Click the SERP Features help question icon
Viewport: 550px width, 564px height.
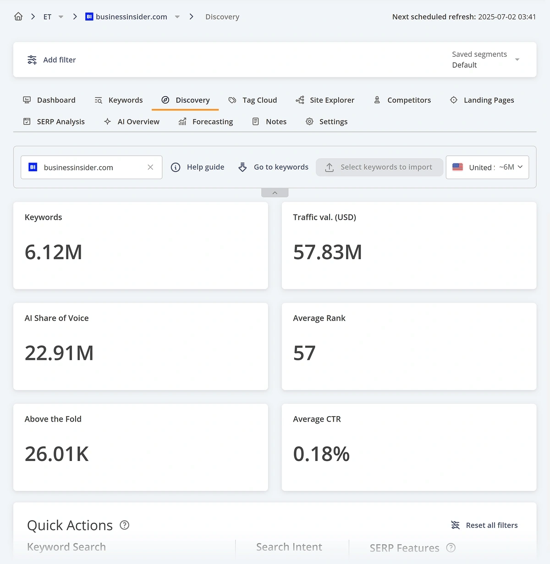click(451, 548)
